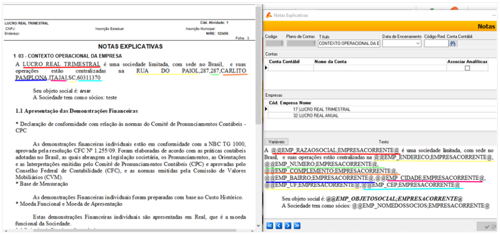The height and width of the screenshot is (235, 500).
Task: Click the @@EMP_CEP variable in text
Action: coord(411,185)
